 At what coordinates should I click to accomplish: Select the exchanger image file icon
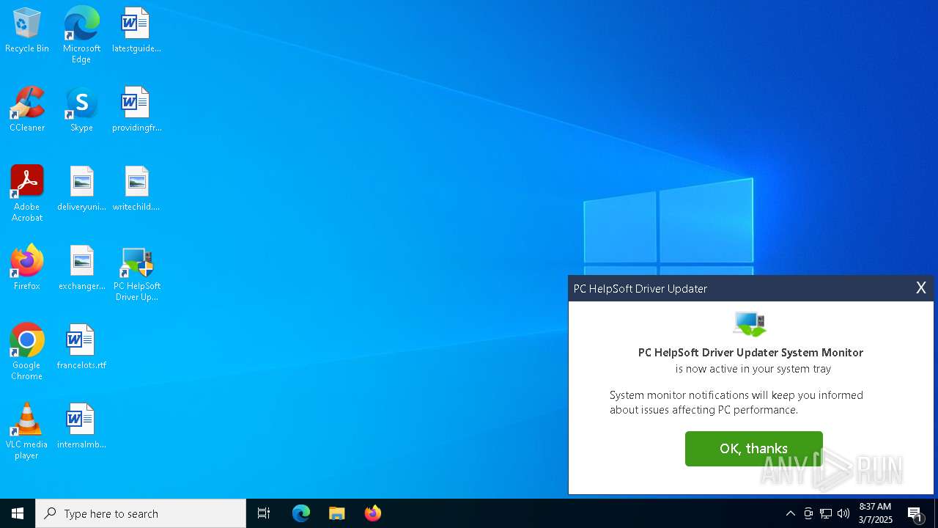pyautogui.click(x=81, y=268)
